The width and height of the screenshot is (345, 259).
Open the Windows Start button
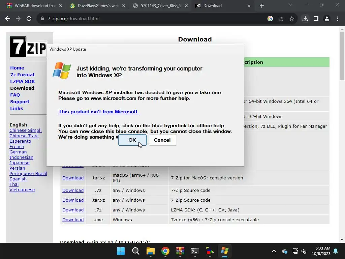point(121,251)
